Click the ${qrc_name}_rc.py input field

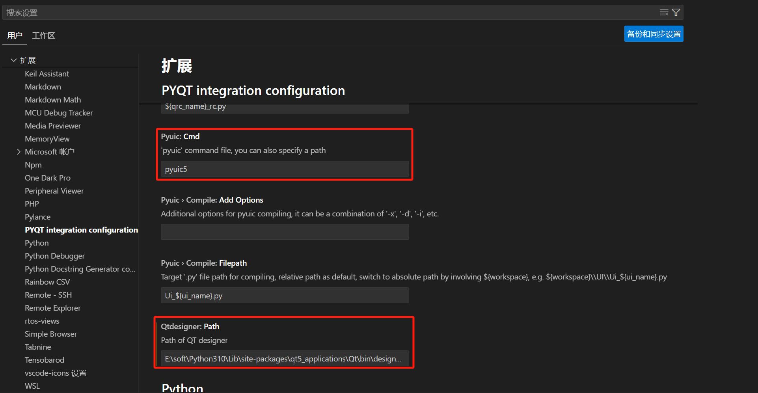click(285, 108)
